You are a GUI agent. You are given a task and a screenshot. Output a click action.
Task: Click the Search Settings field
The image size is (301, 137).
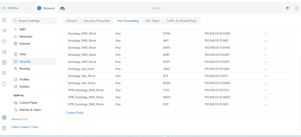click(34, 21)
